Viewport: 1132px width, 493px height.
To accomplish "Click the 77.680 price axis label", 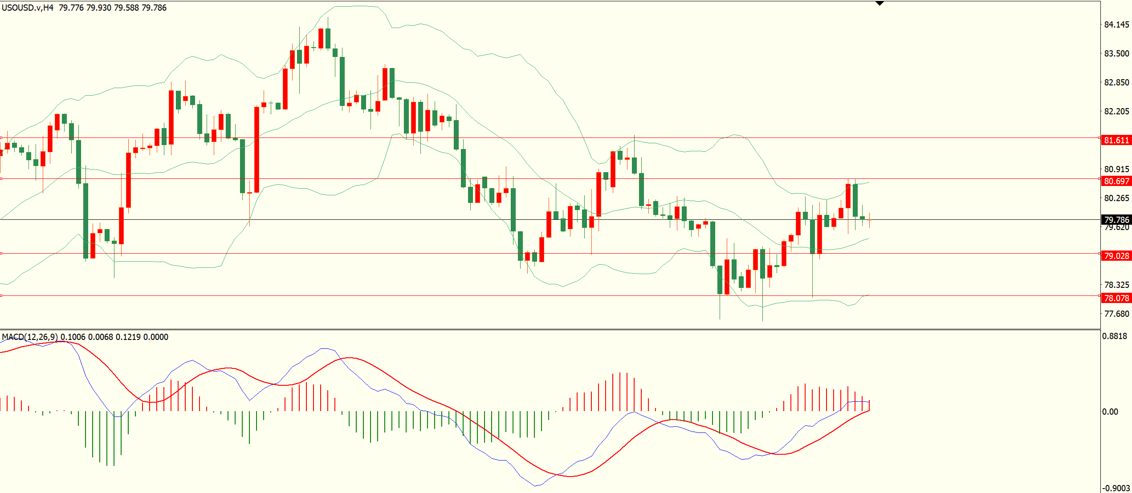I will point(1116,314).
